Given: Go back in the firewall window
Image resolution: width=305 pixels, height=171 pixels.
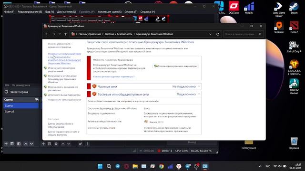Looking at the screenshot, I should [x=47, y=34].
